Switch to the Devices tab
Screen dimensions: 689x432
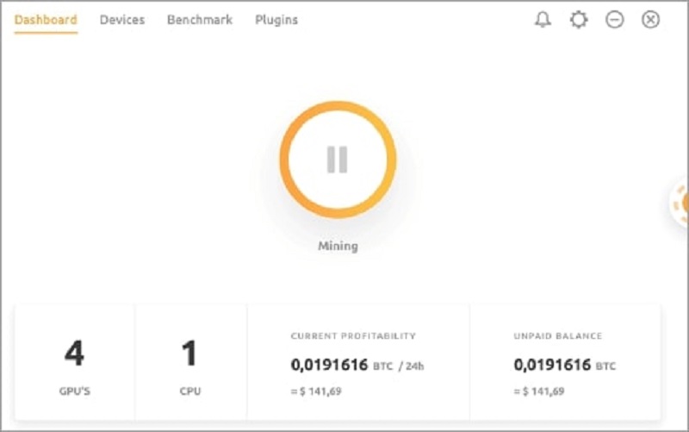122,20
